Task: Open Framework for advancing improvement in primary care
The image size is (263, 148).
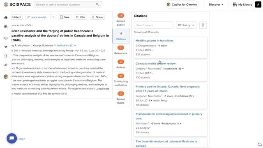Action: 169,116
